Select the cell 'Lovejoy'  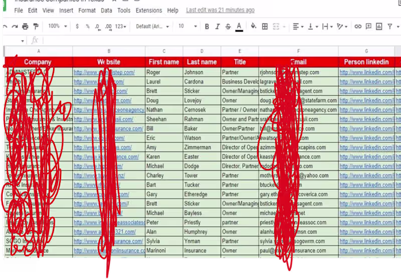(202, 100)
